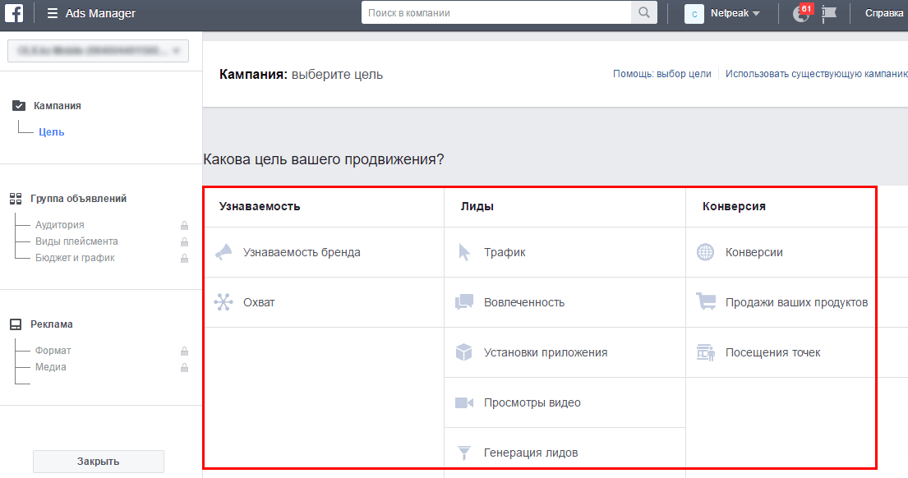Click the search magnifier button
Screen dimensions: 908x478
[x=643, y=13]
